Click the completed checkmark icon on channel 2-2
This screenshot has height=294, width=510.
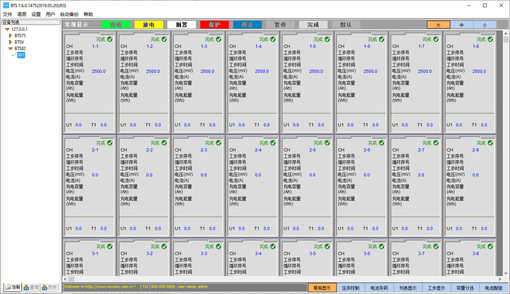(x=164, y=143)
